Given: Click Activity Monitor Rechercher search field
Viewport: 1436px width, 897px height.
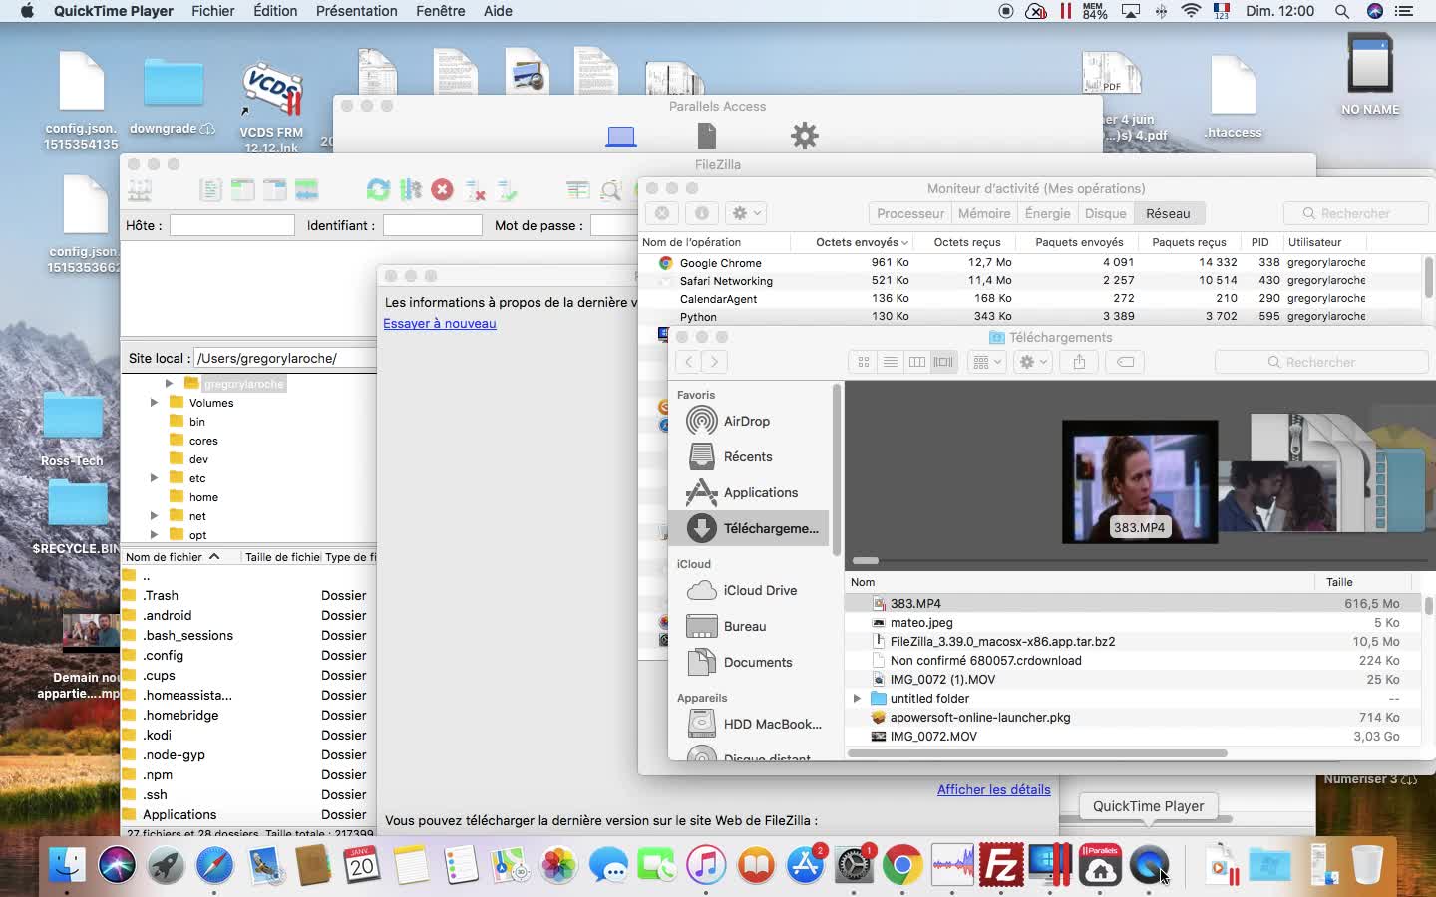Looking at the screenshot, I should click(x=1354, y=213).
